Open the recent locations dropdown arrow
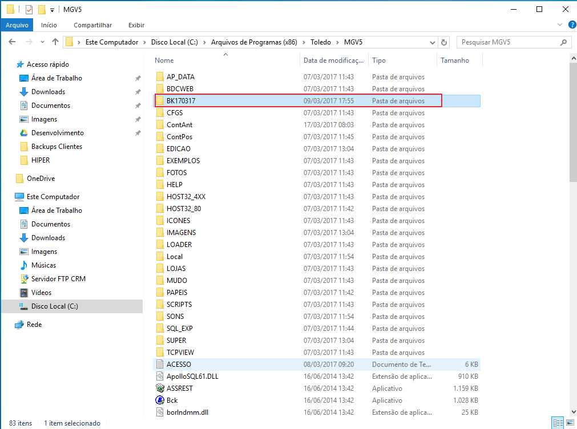 click(42, 42)
